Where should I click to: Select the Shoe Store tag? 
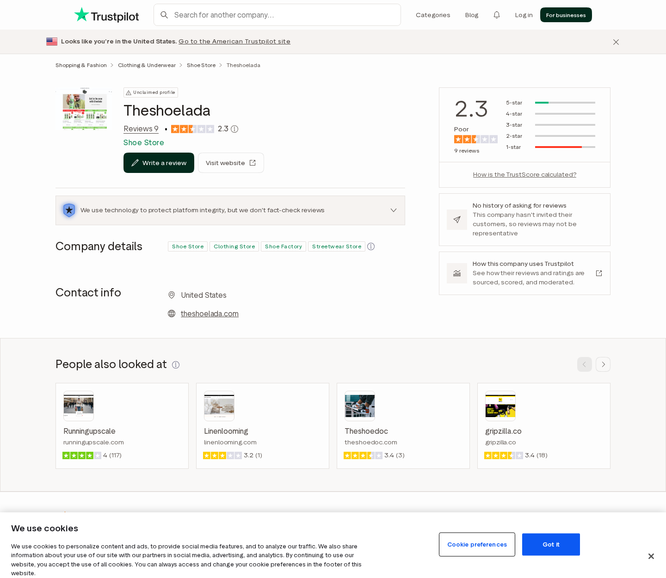[188, 246]
